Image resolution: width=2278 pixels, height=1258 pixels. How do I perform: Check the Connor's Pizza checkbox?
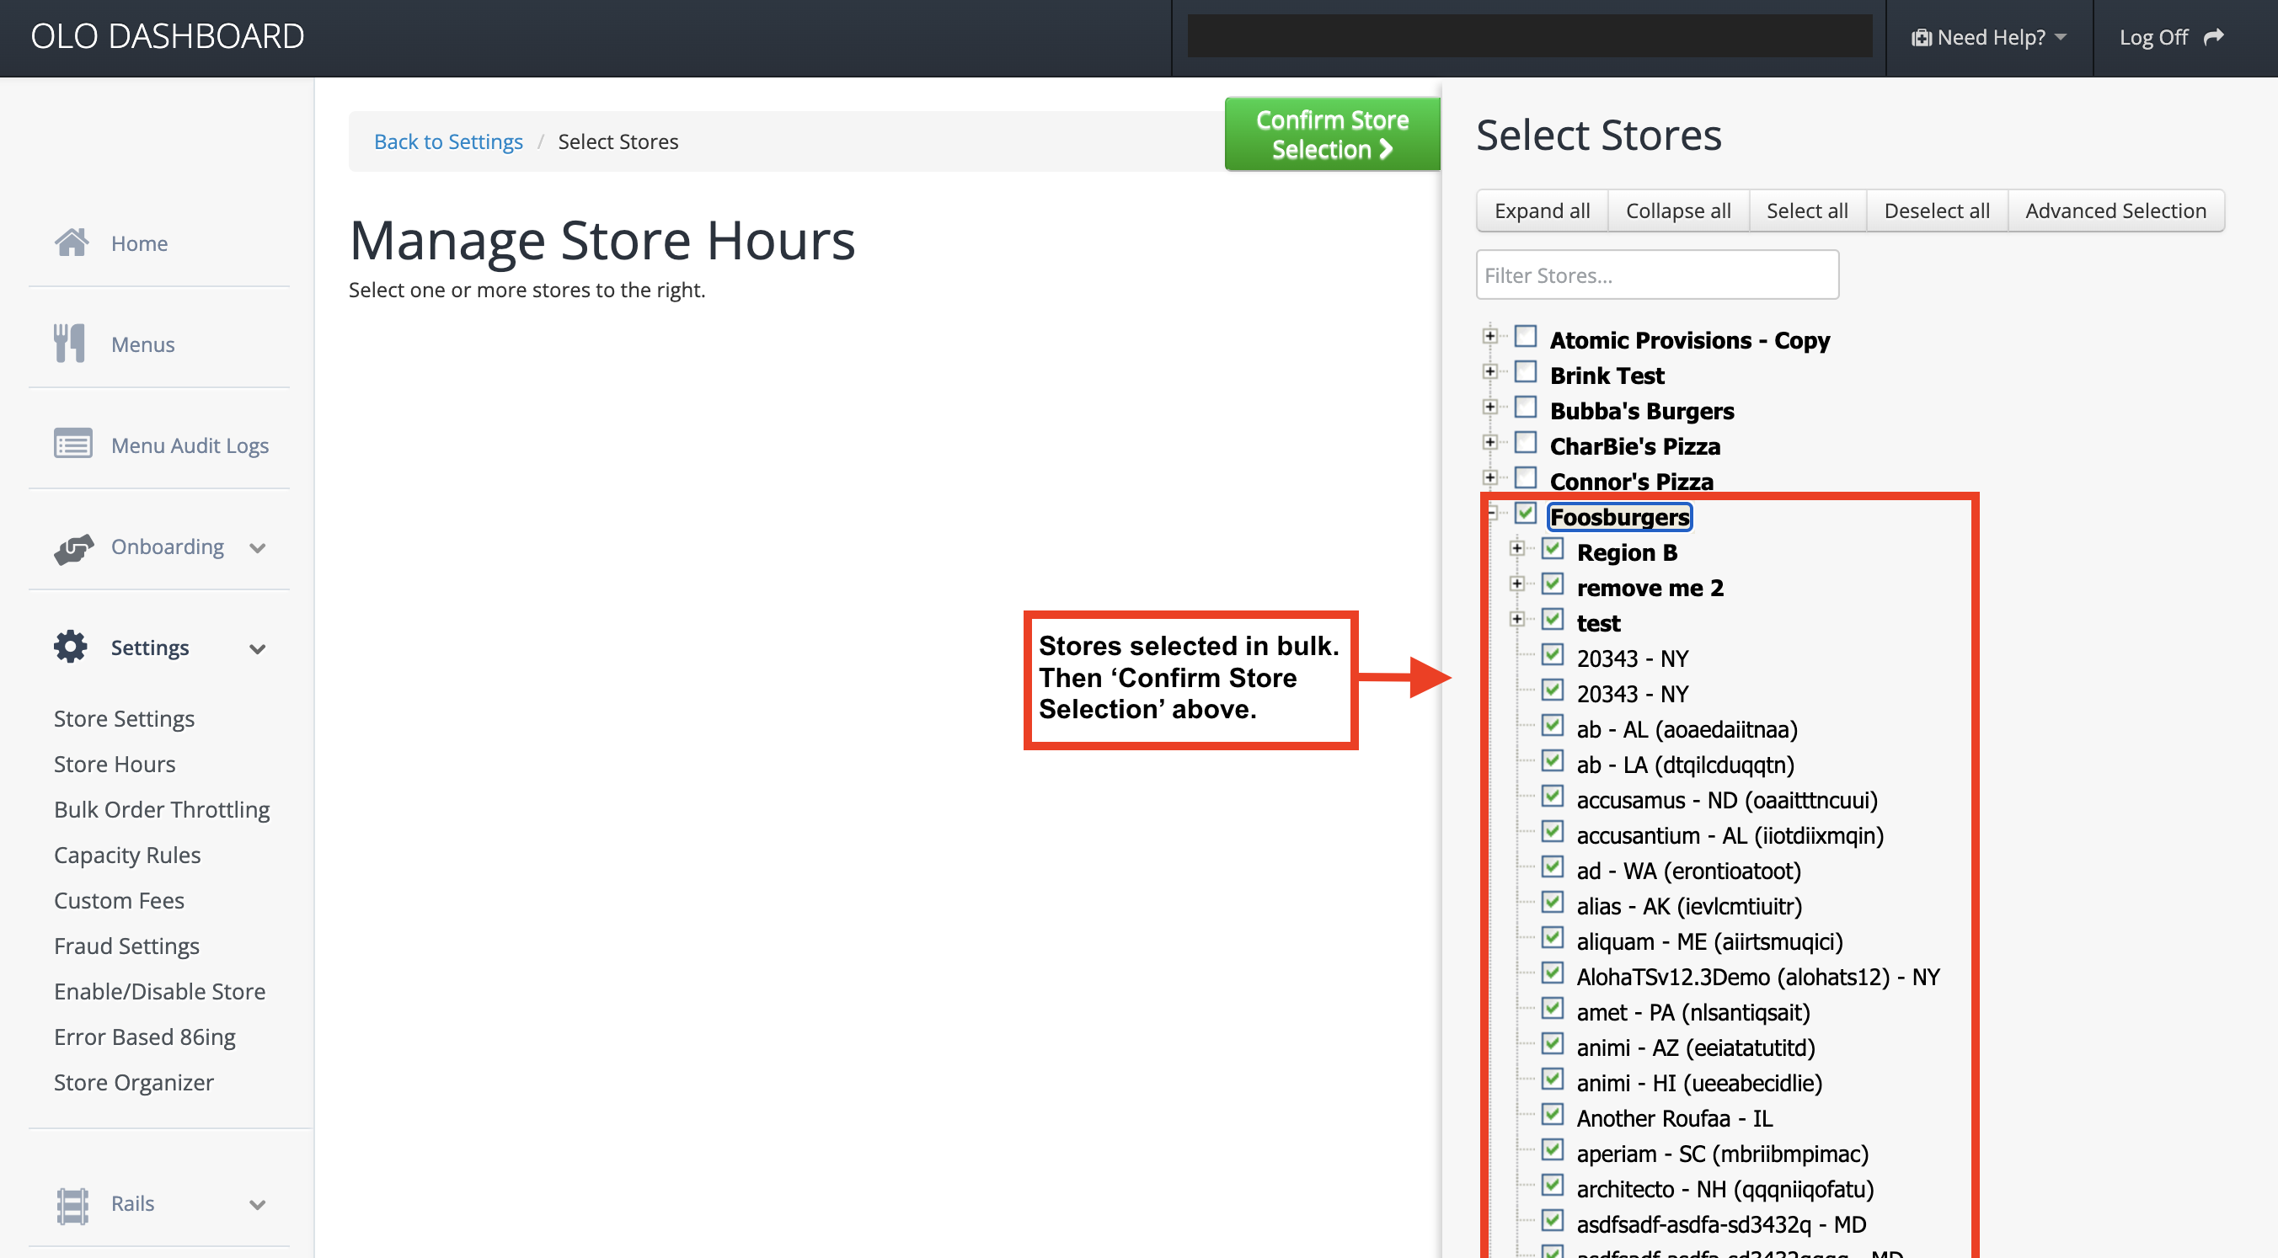click(x=1526, y=477)
